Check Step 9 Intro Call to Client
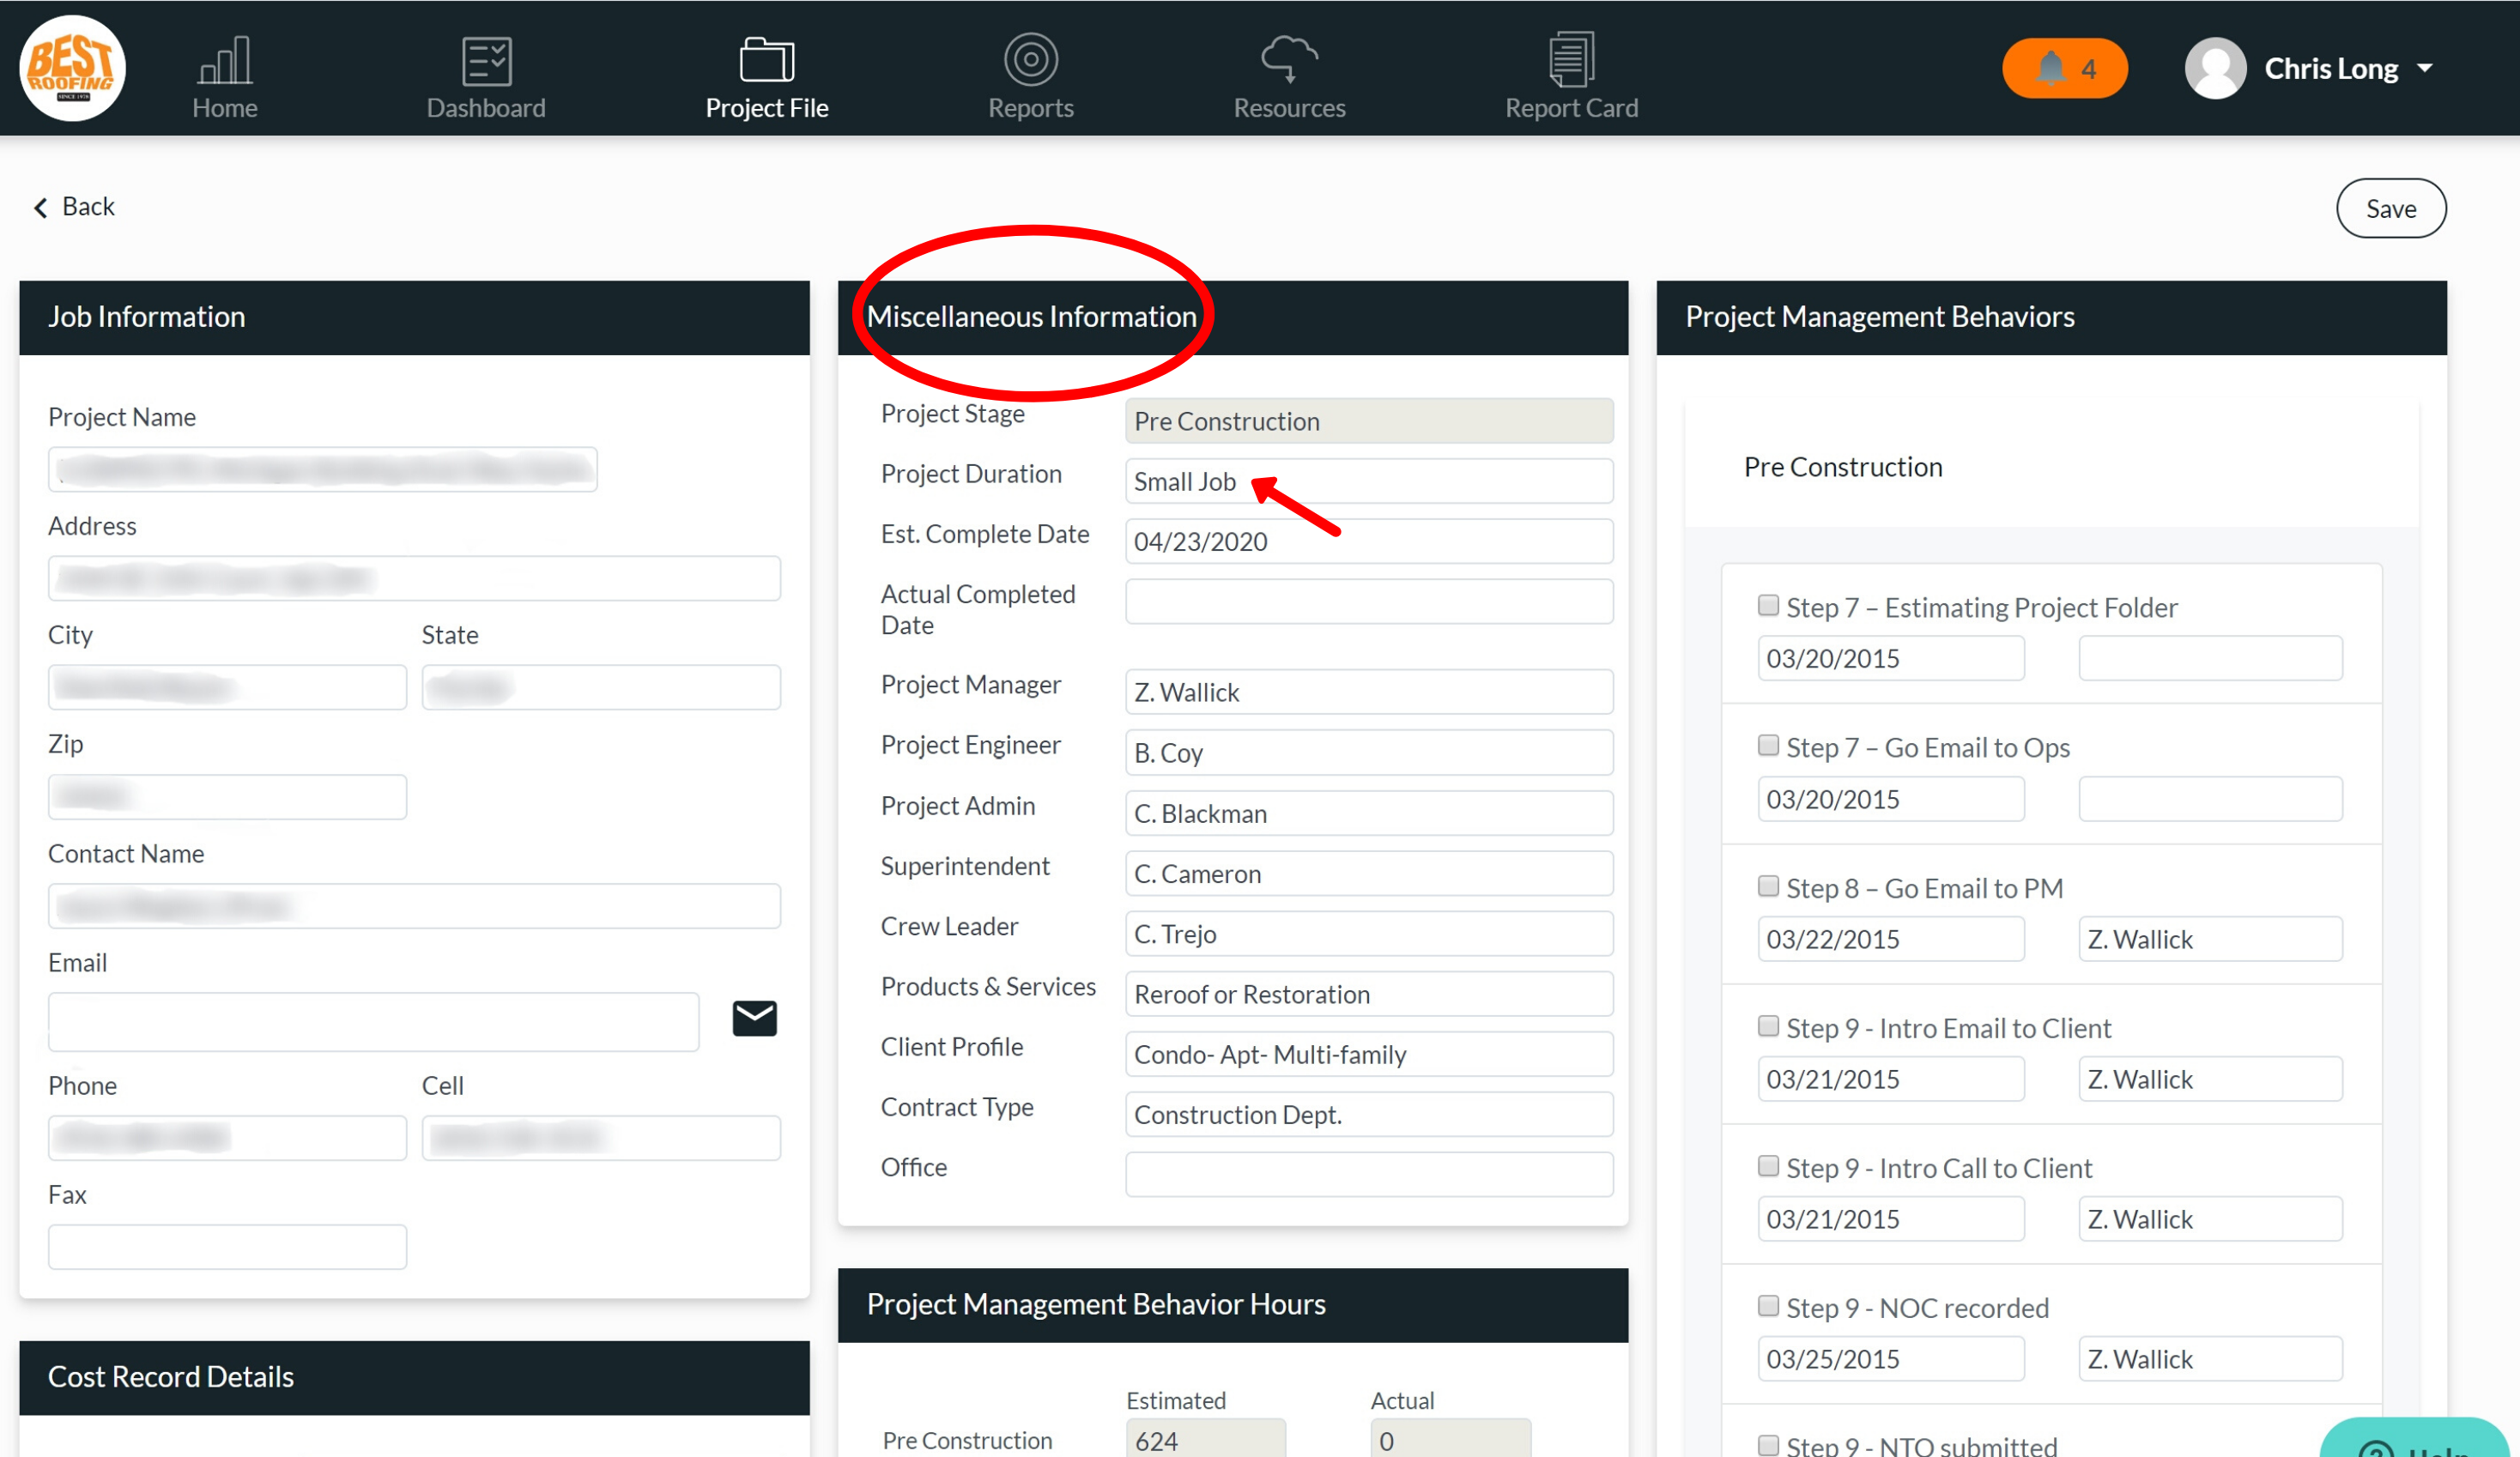The height and width of the screenshot is (1457, 2520). 1768,1166
